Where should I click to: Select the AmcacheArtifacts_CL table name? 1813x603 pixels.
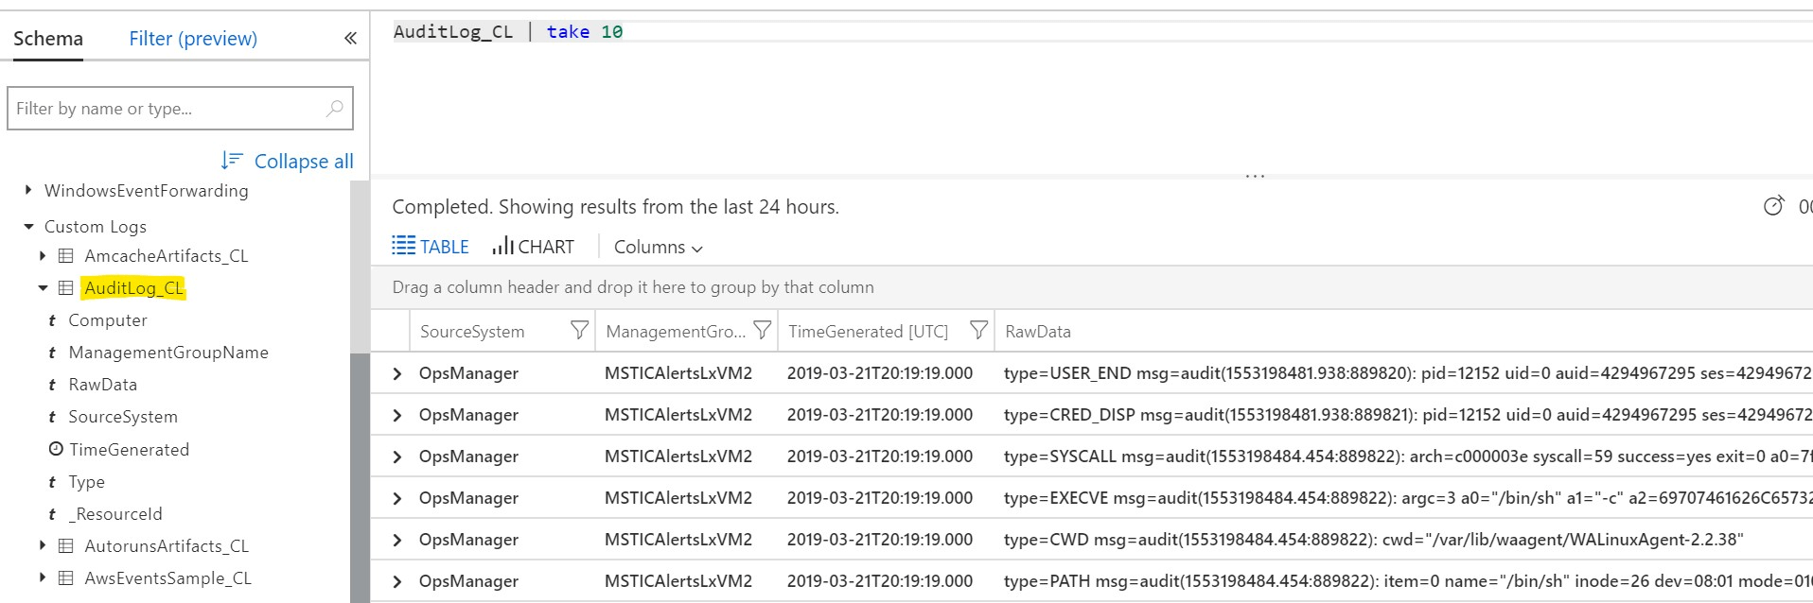167,256
